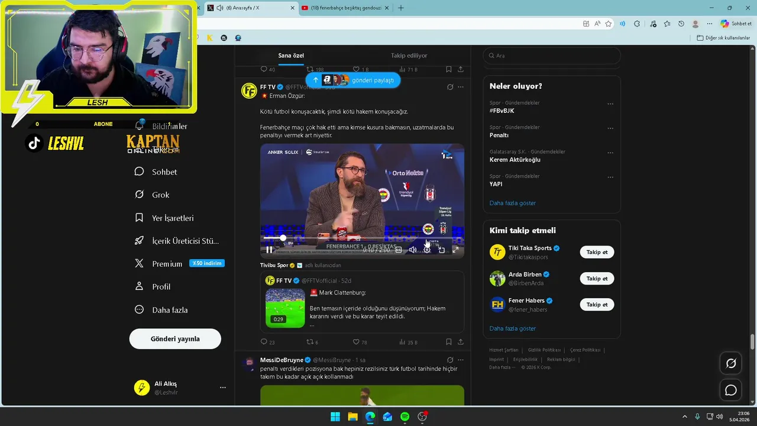The height and width of the screenshot is (426, 757).
Task: Open more options for #FBvBJK trend
Action: (x=610, y=104)
